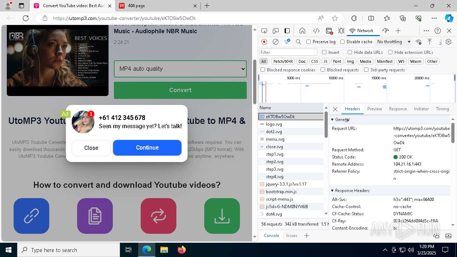The height and width of the screenshot is (257, 457).
Task: Click the export HAR download arrow icon
Action: pyautogui.click(x=440, y=42)
